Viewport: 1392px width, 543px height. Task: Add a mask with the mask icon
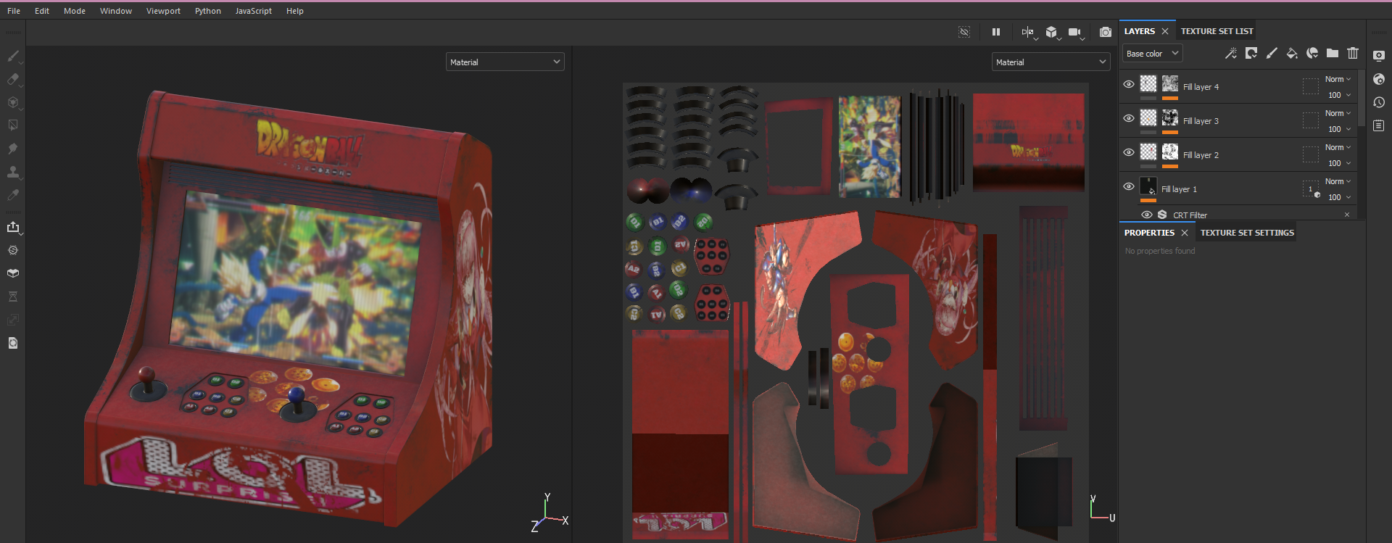pyautogui.click(x=1251, y=53)
